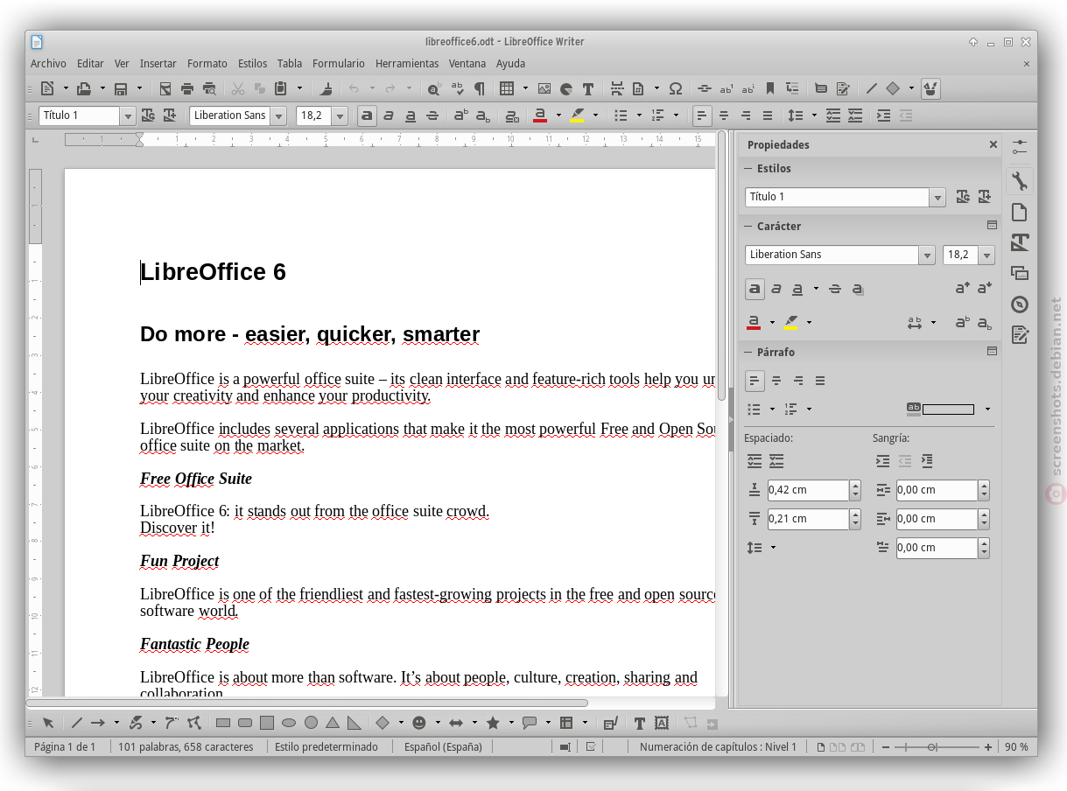Click the Paste clipboard icon
This screenshot has height=791, width=1067.
[281, 88]
